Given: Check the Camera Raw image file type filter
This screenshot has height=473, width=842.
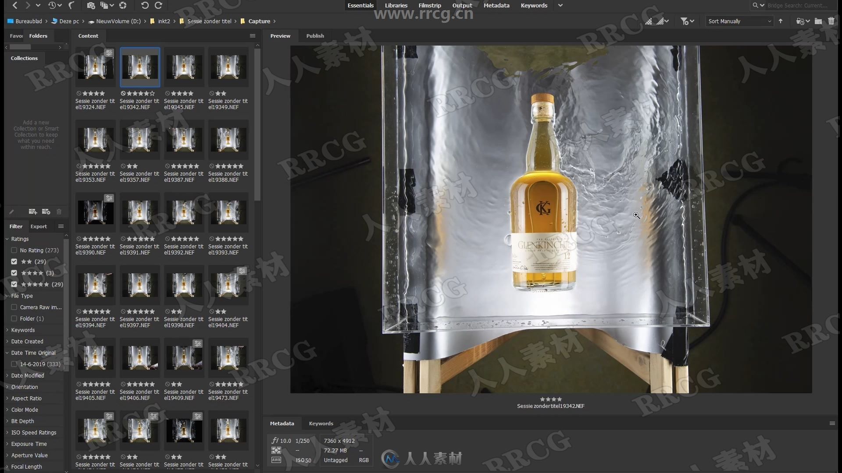Looking at the screenshot, I should point(14,307).
